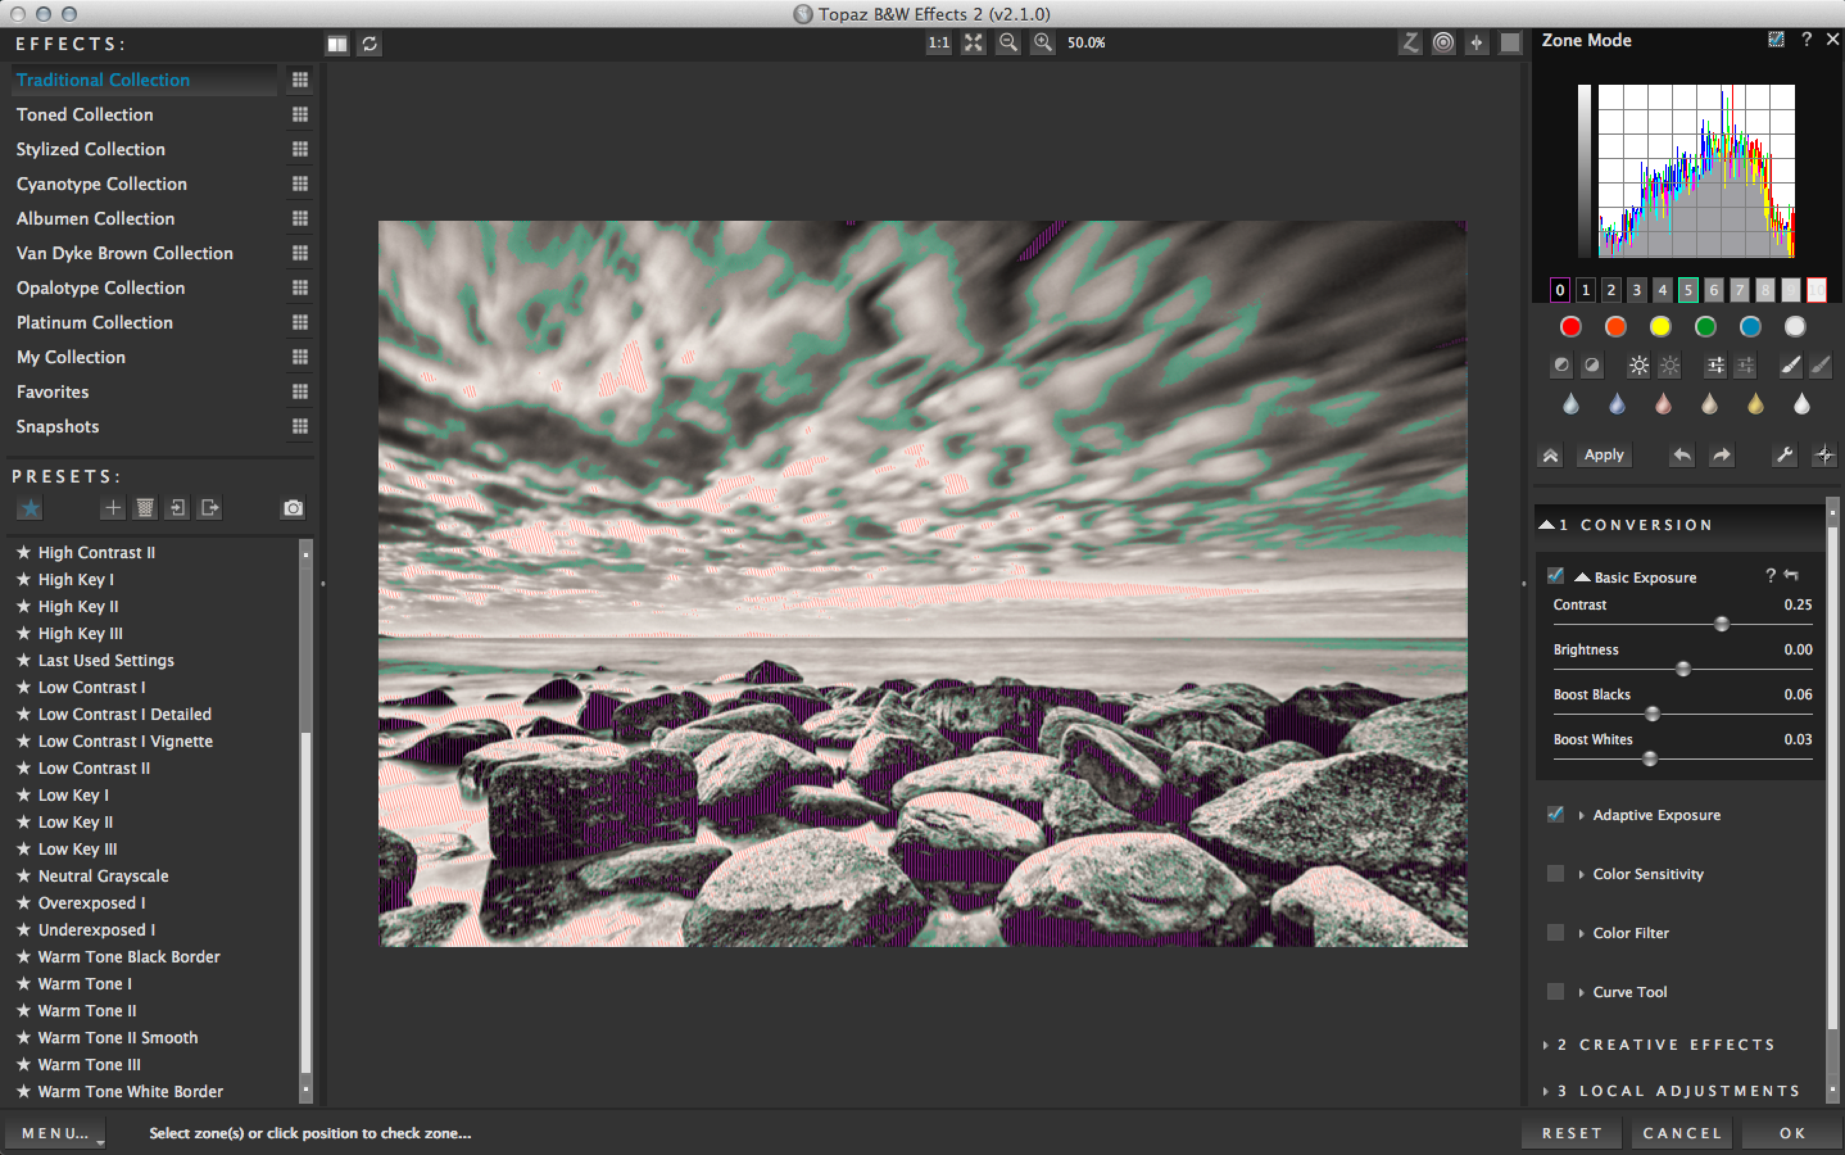Screen dimensions: 1845x1155
Task: Click the zoom-in magnifier icon
Action: coord(1042,43)
